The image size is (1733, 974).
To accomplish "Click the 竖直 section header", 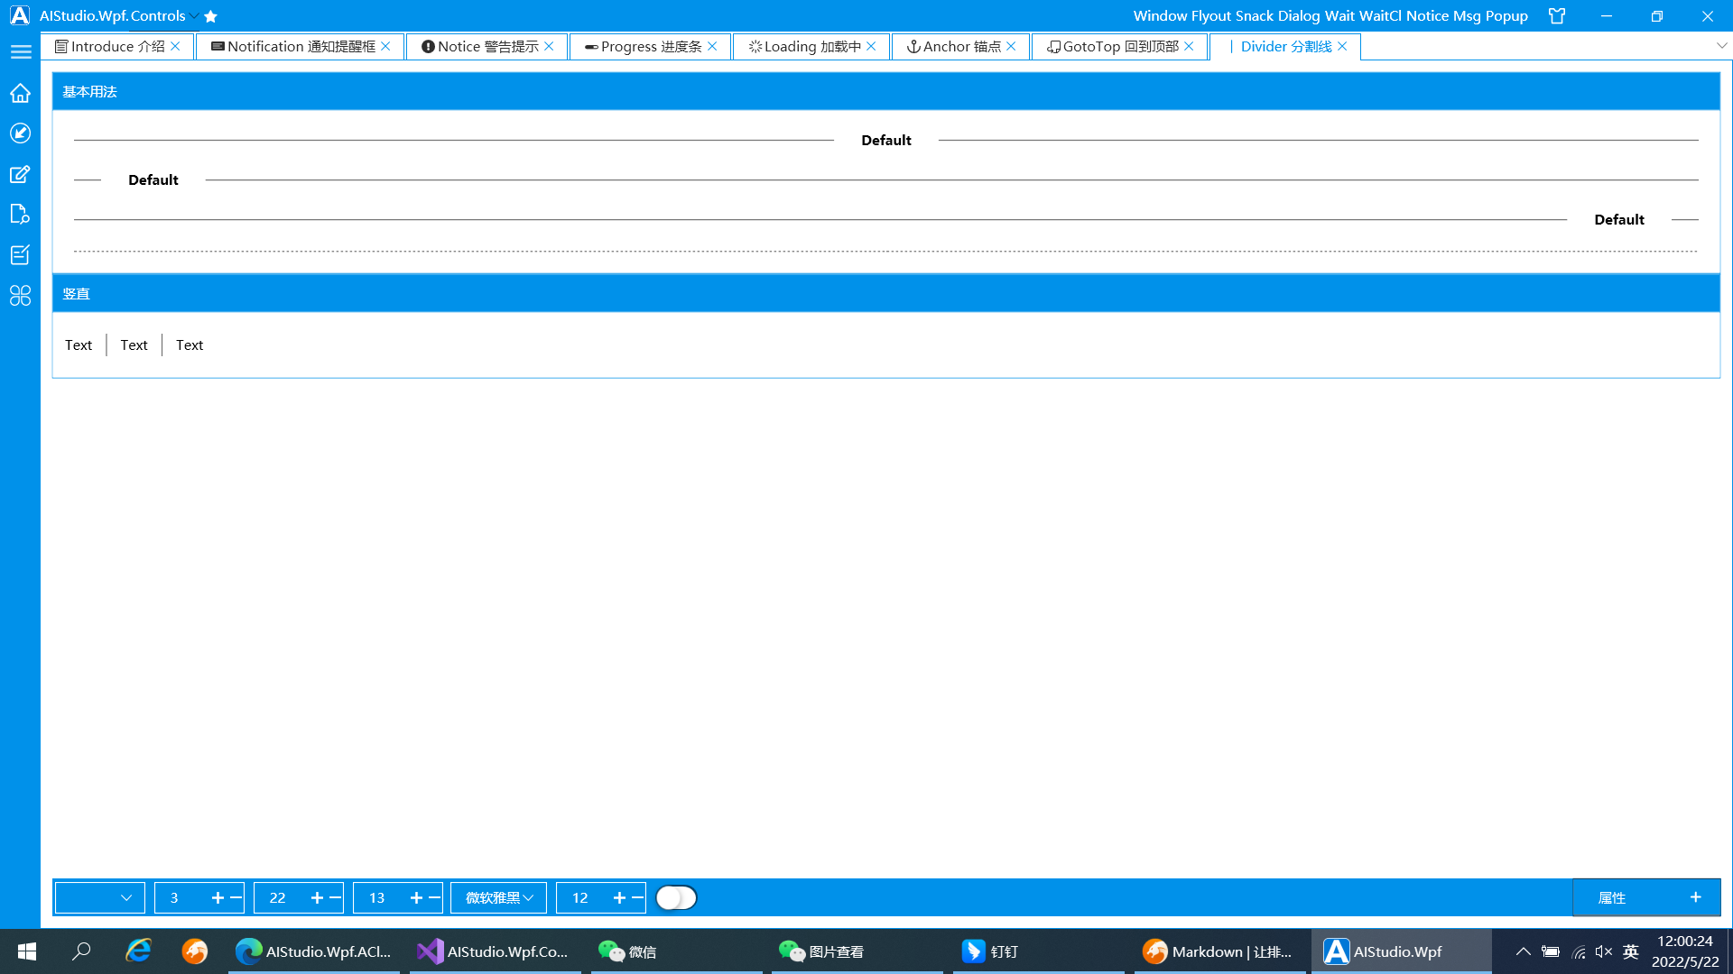I will tap(886, 294).
